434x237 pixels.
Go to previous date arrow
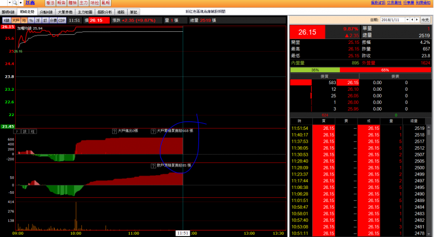point(412,20)
